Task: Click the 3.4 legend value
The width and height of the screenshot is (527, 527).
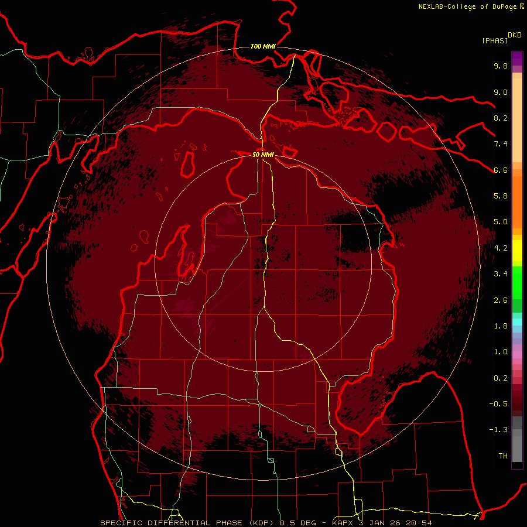Action: pos(501,273)
